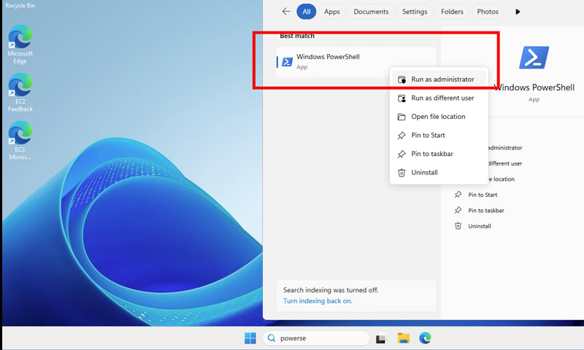Launch Edge from the taskbar

click(425, 338)
